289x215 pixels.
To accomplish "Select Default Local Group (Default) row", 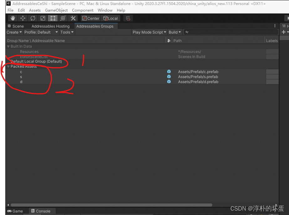I will tap(142, 61).
